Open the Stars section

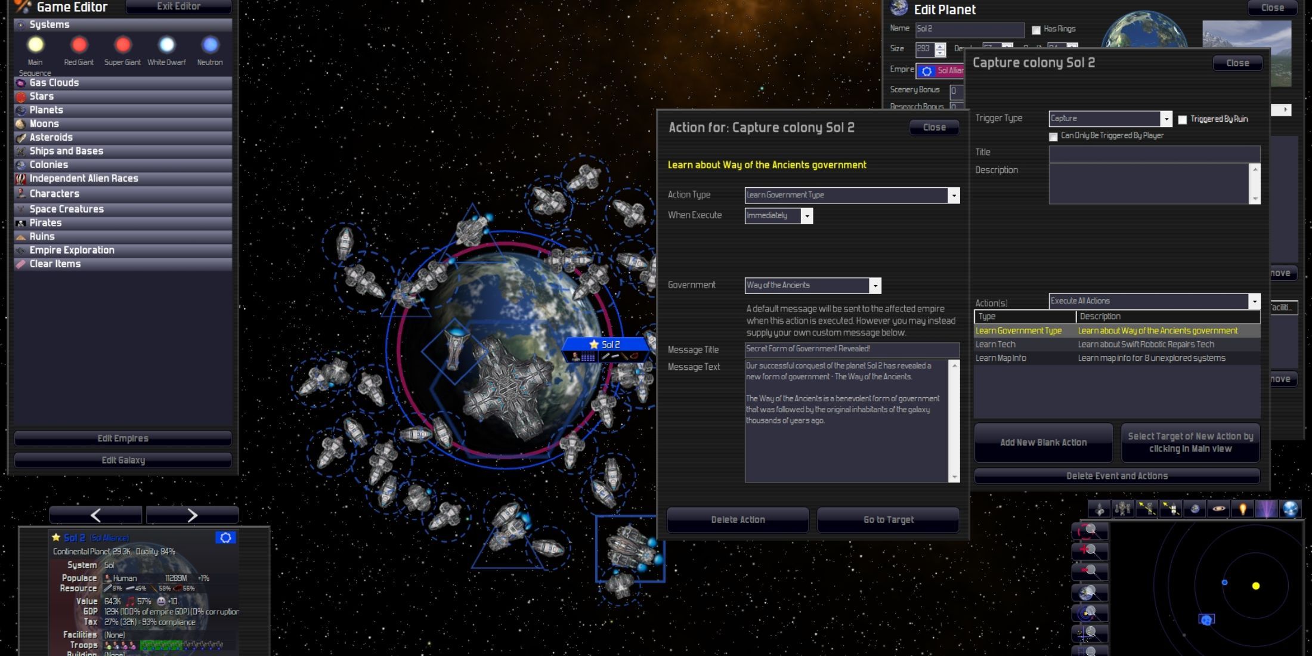coord(123,97)
